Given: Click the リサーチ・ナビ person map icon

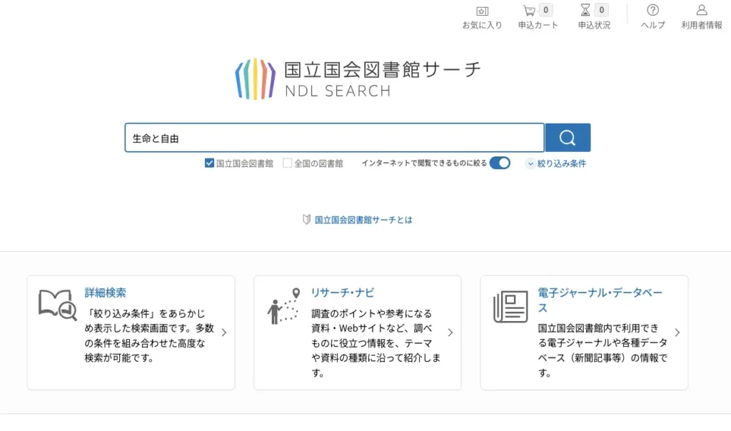Looking at the screenshot, I should tap(284, 306).
